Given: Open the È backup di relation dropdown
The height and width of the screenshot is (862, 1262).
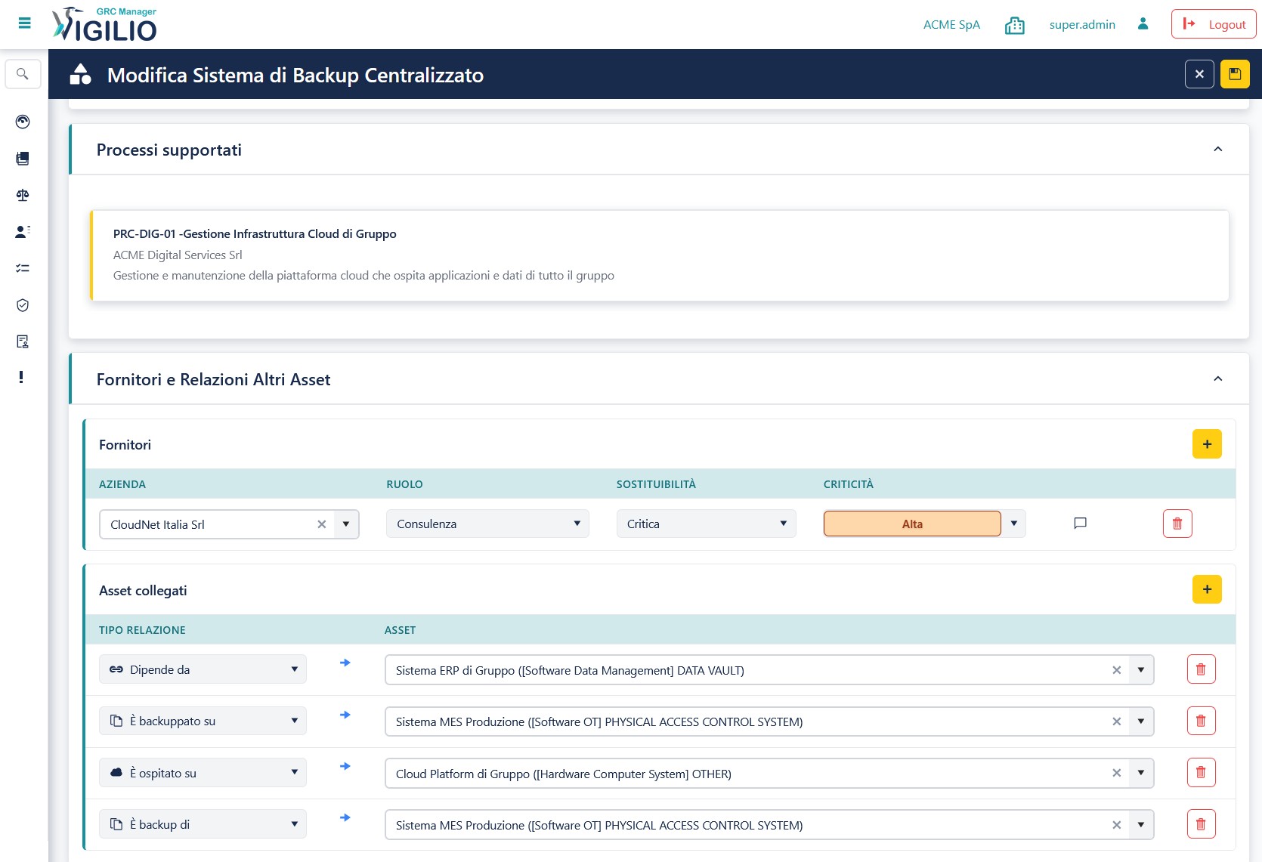Looking at the screenshot, I should pyautogui.click(x=203, y=824).
